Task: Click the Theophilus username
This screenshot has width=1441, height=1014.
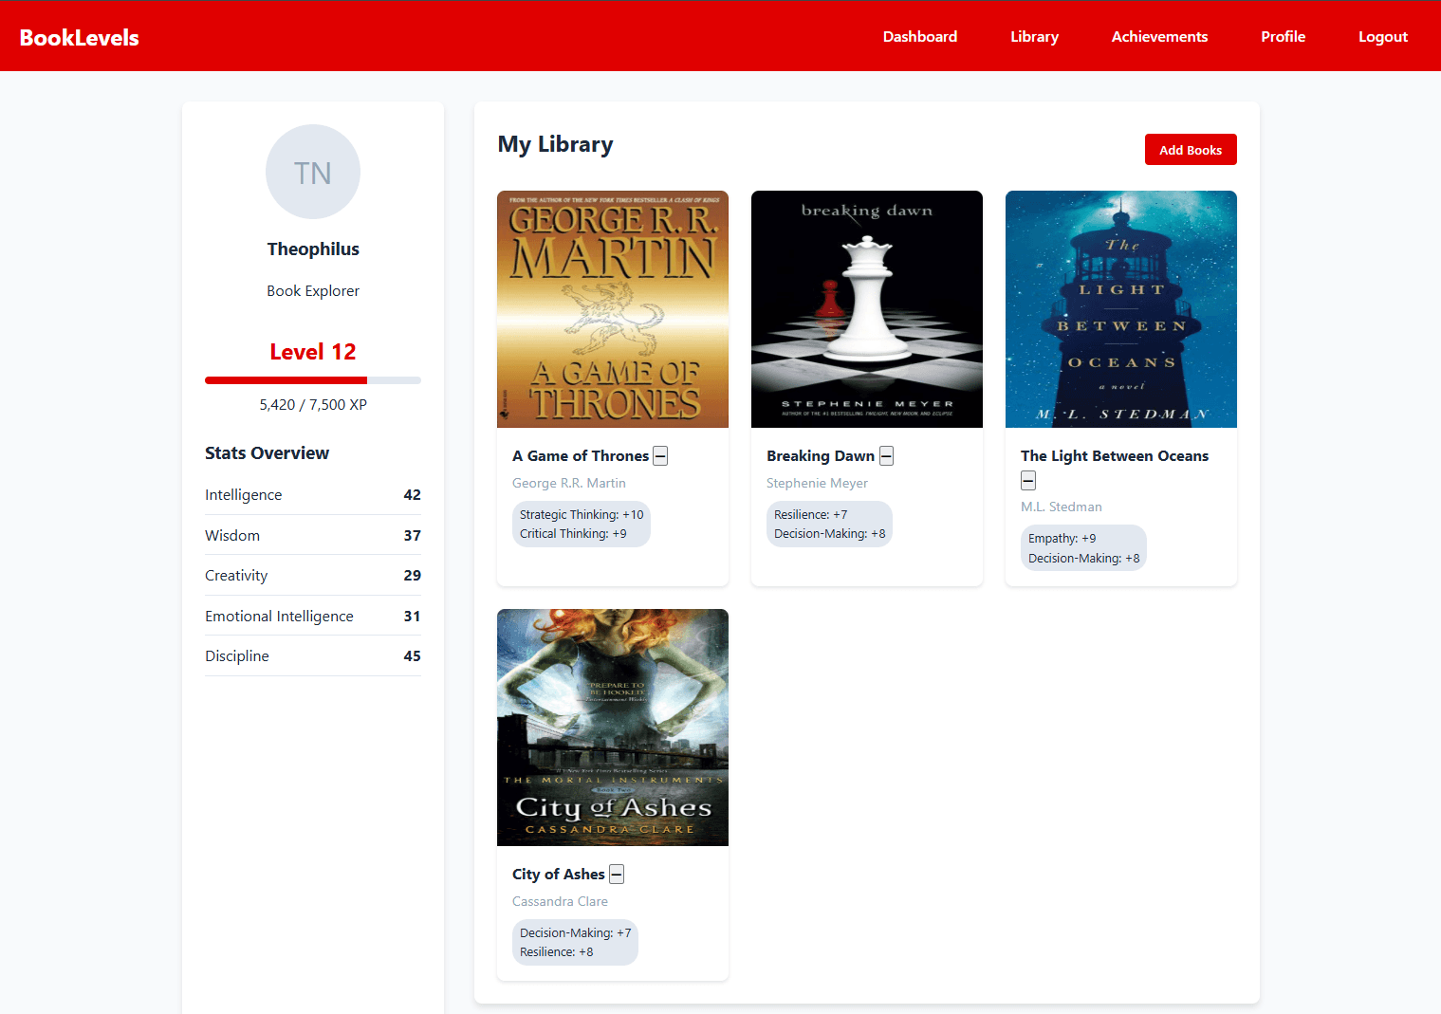Action: pyautogui.click(x=313, y=249)
